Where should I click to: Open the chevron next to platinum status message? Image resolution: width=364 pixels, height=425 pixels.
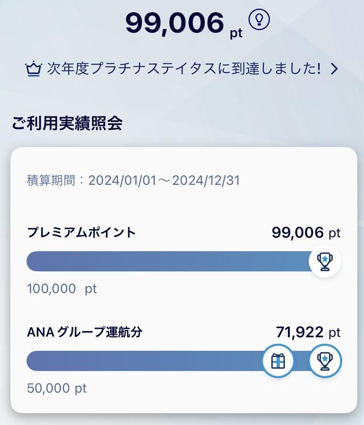(334, 69)
